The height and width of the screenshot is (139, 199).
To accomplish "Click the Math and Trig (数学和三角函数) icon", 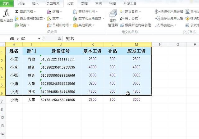I will pyautogui.click(x=75, y=19).
